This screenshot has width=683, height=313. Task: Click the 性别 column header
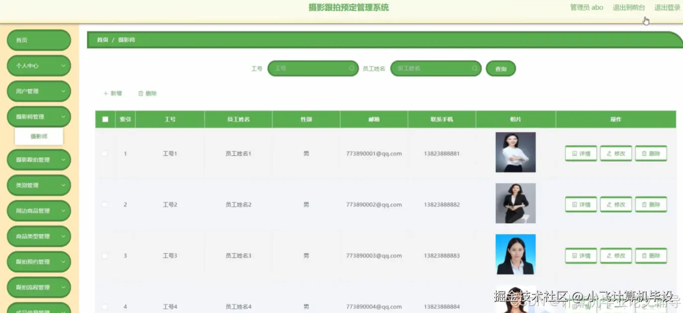click(306, 120)
